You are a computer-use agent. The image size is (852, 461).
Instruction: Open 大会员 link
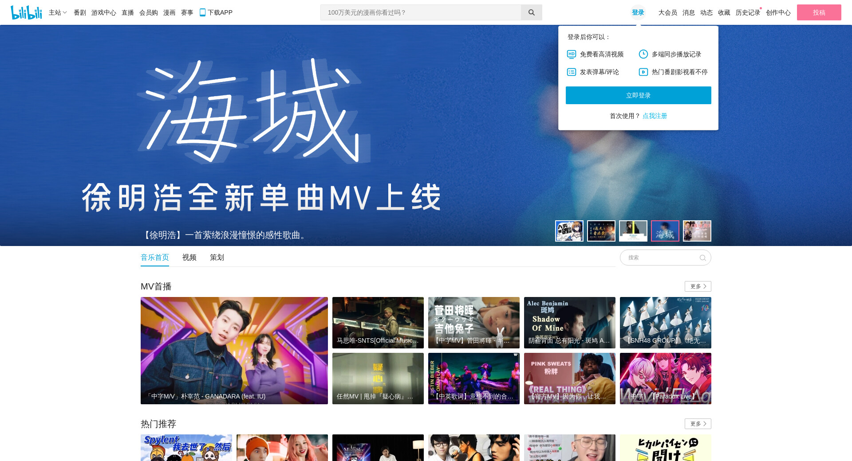pos(668,12)
